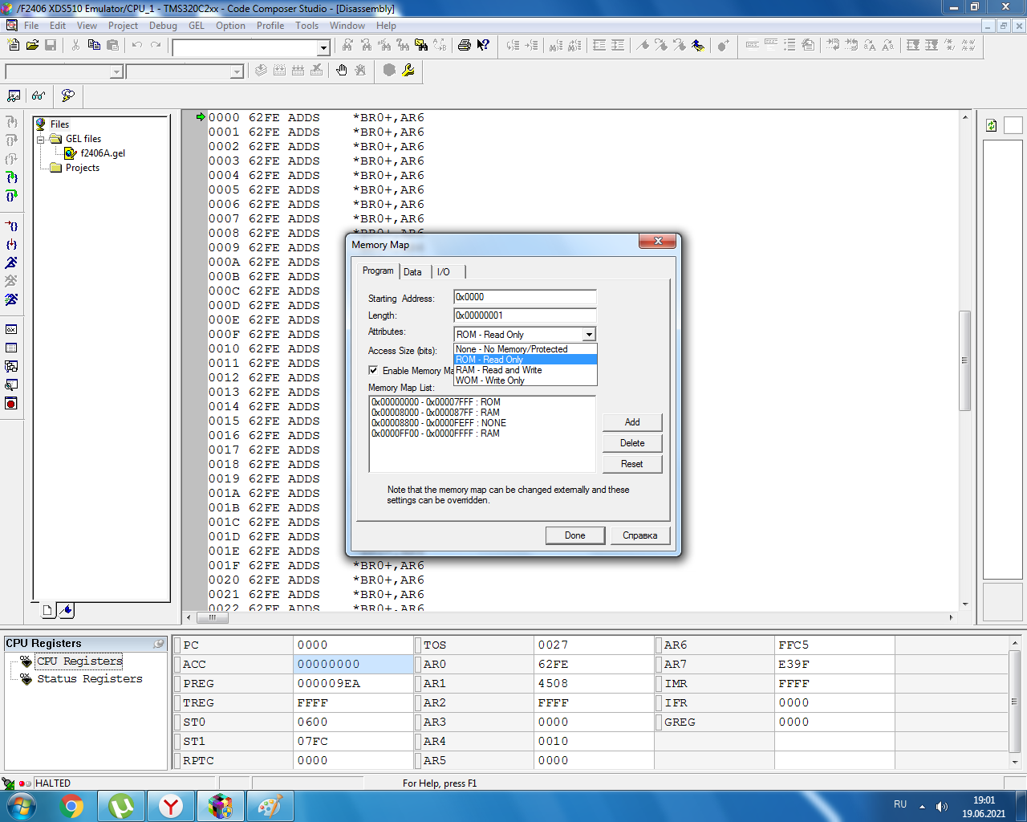Screen dimensions: 1027x822
Task: Click the Length input field
Action: tap(525, 315)
